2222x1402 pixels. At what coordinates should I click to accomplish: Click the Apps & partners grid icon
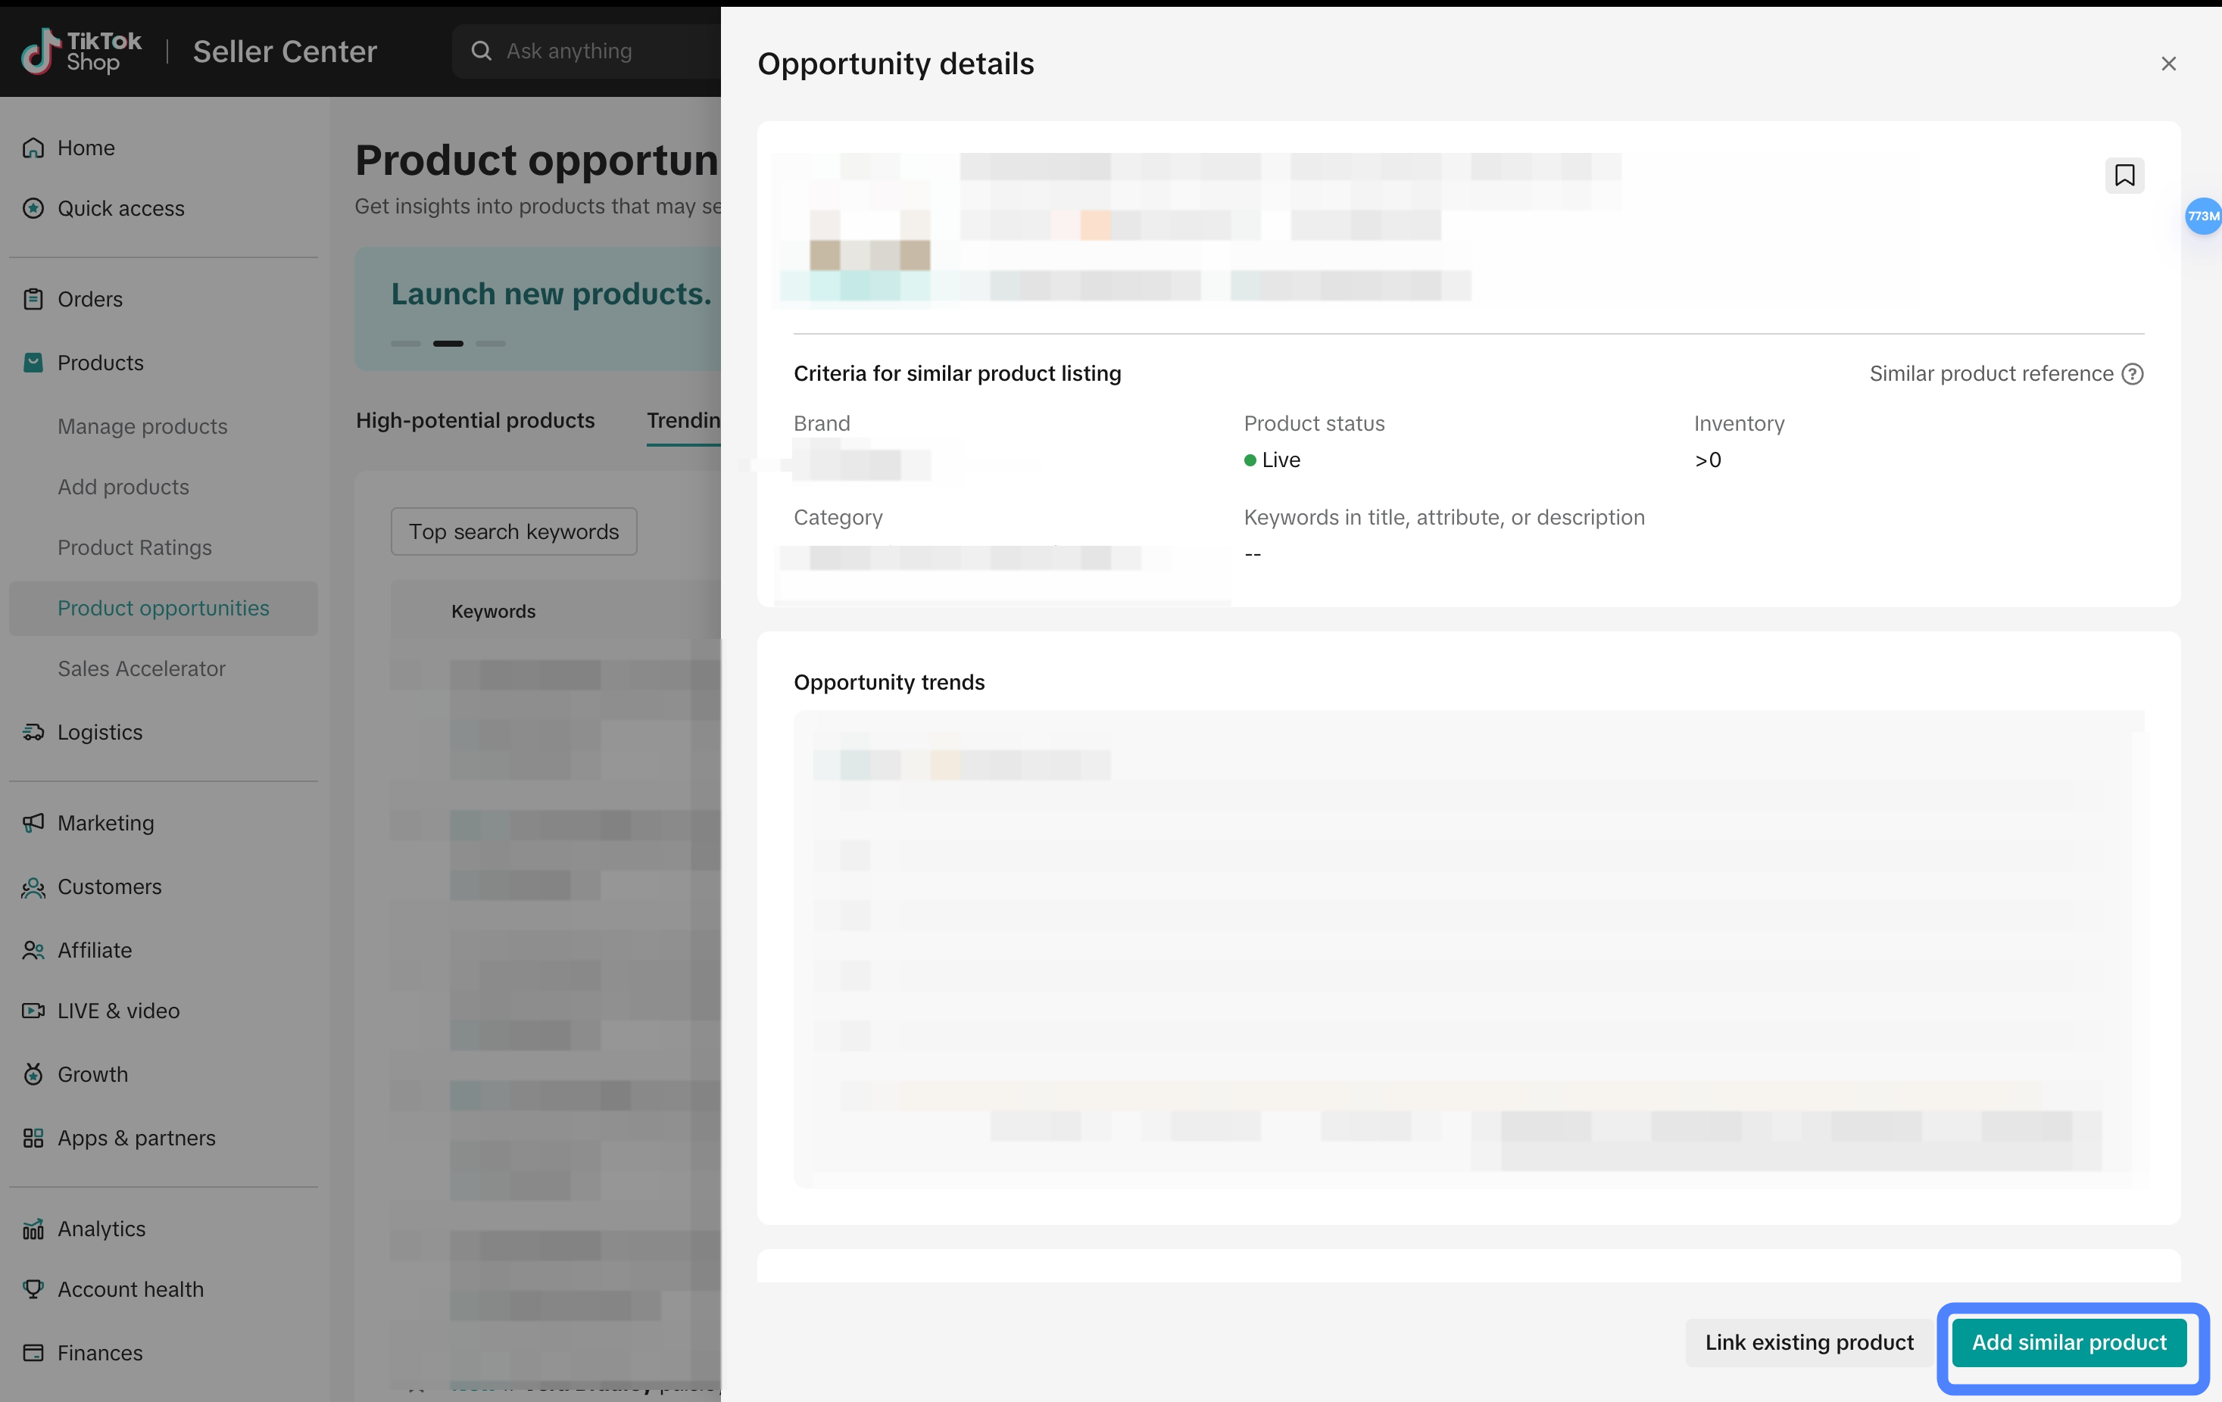point(33,1139)
